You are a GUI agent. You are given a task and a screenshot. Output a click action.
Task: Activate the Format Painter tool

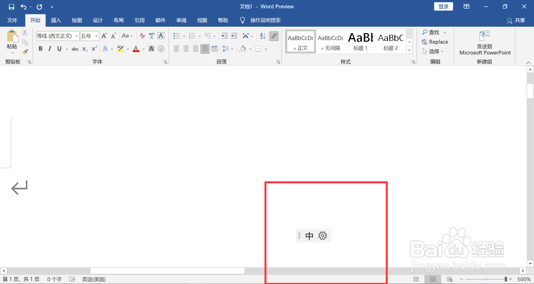25,52
